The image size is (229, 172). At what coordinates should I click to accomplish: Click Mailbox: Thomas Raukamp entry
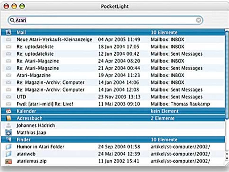(x=180, y=104)
